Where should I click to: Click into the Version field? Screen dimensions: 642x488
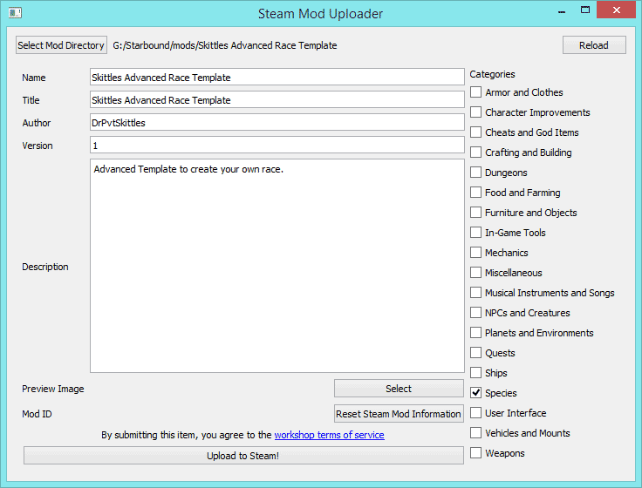point(277,146)
